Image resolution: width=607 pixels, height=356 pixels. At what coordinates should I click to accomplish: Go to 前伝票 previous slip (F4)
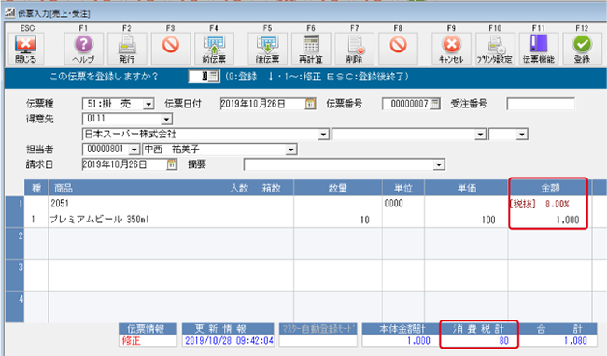coord(214,49)
